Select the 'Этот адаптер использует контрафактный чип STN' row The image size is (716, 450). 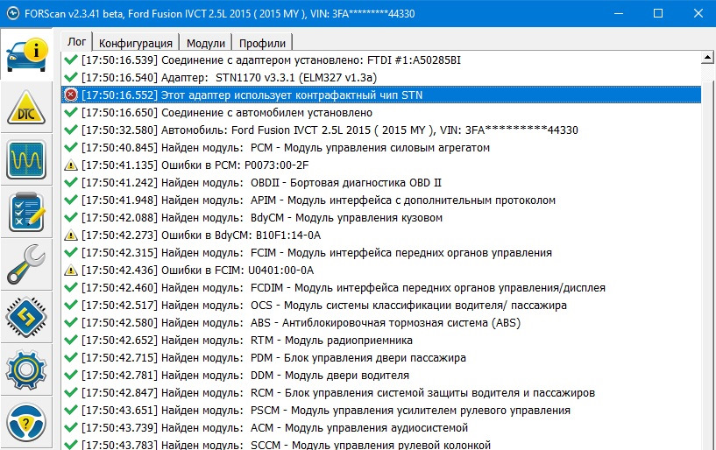pos(381,95)
